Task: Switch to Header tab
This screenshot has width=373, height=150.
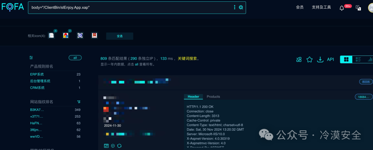Action: [193, 97]
